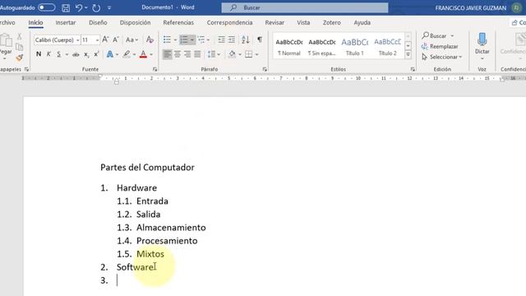
Task: Click Reemplazar in Edición group
Action: [440, 46]
